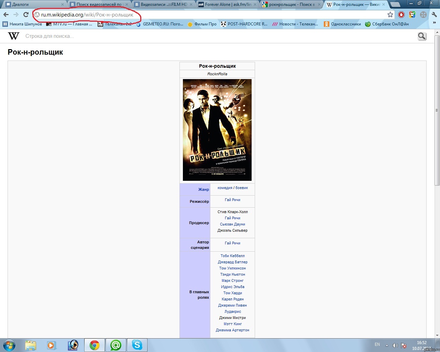Open the POST-HARDCORE bookmark

coord(244,24)
